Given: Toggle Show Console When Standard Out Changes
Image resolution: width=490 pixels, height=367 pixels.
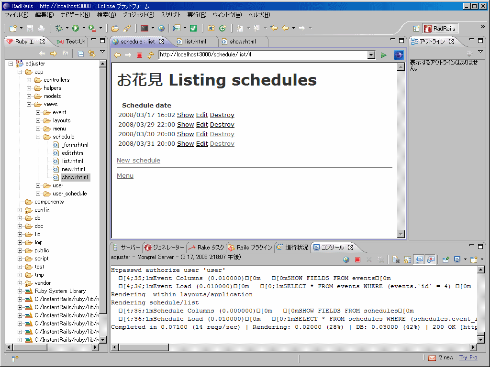Looking at the screenshot, I should [419, 259].
